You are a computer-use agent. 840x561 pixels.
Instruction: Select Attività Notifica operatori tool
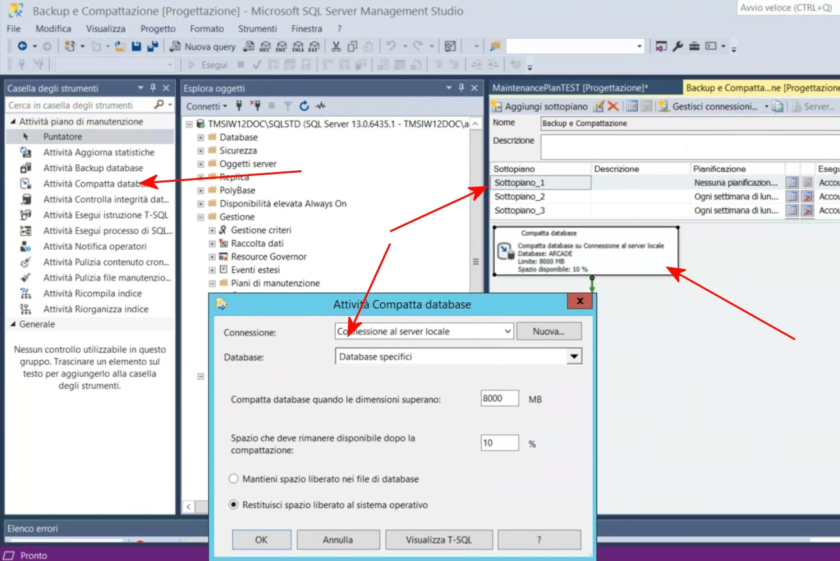pyautogui.click(x=95, y=247)
